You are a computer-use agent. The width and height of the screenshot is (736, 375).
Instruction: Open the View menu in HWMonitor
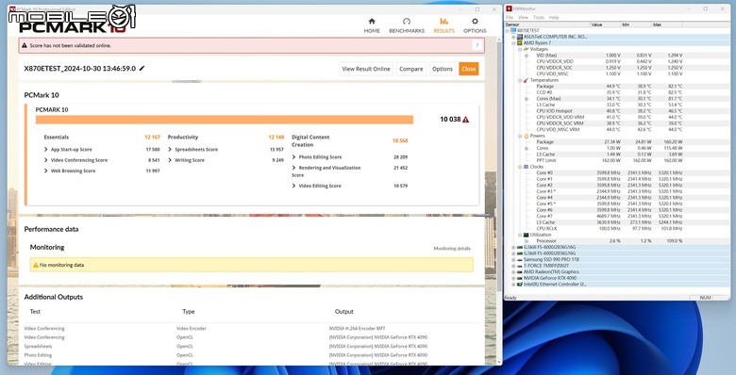pyautogui.click(x=523, y=17)
